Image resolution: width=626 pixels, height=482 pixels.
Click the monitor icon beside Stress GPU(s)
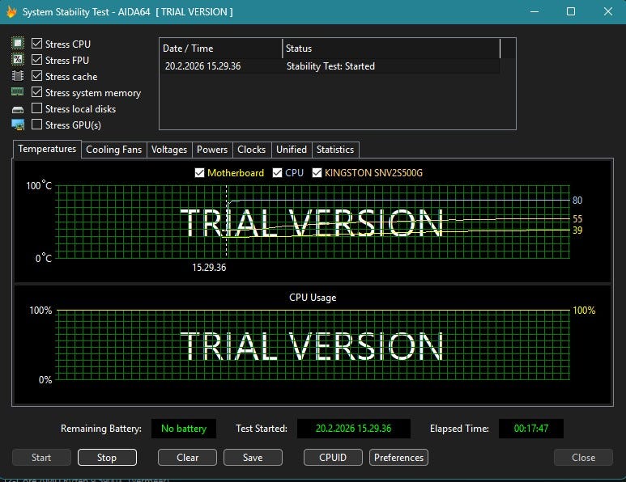coord(18,125)
